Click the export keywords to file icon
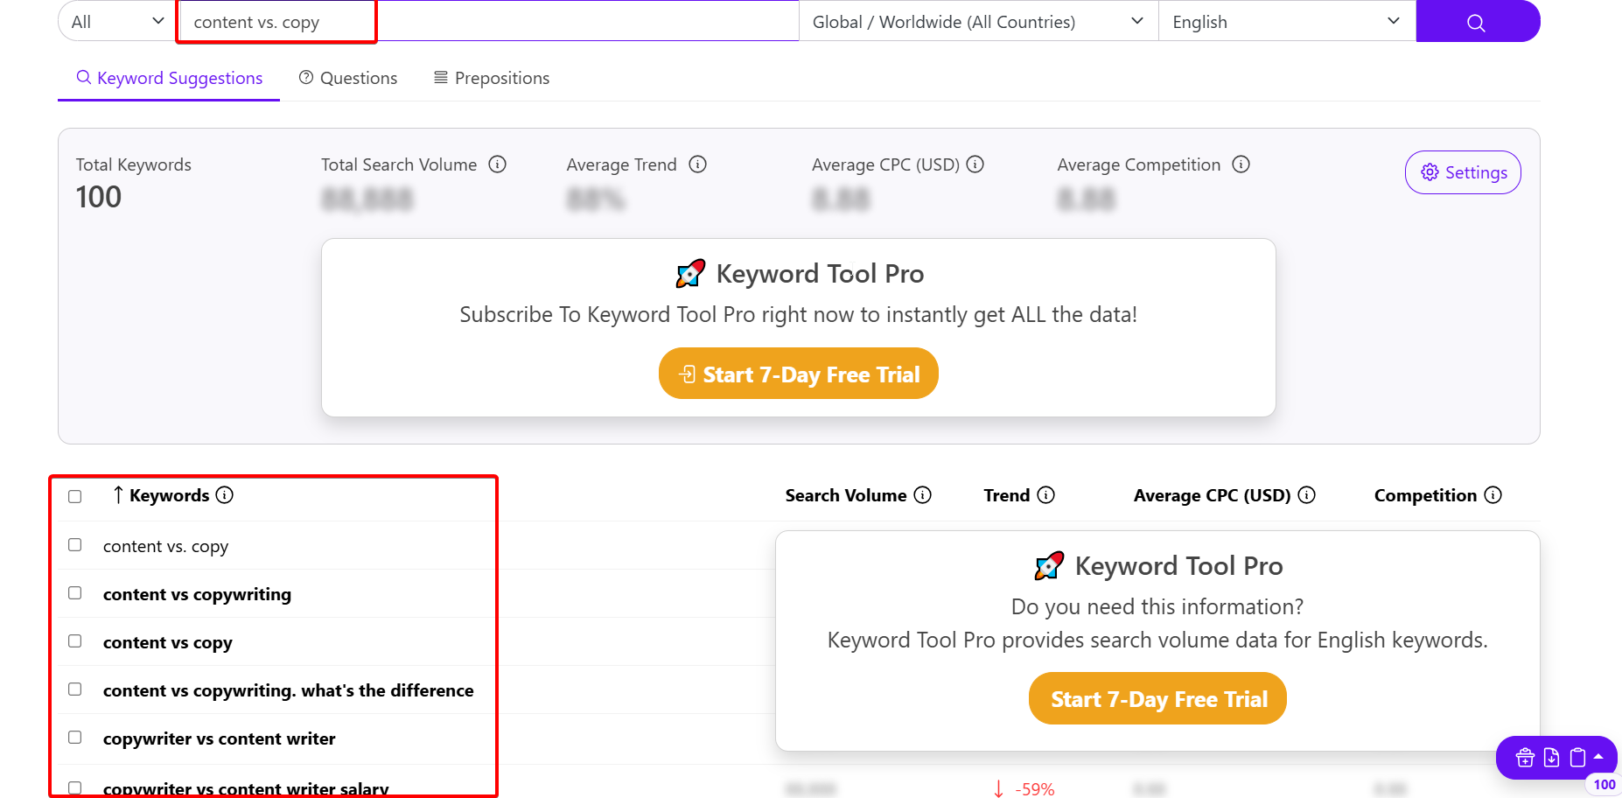 (1550, 758)
